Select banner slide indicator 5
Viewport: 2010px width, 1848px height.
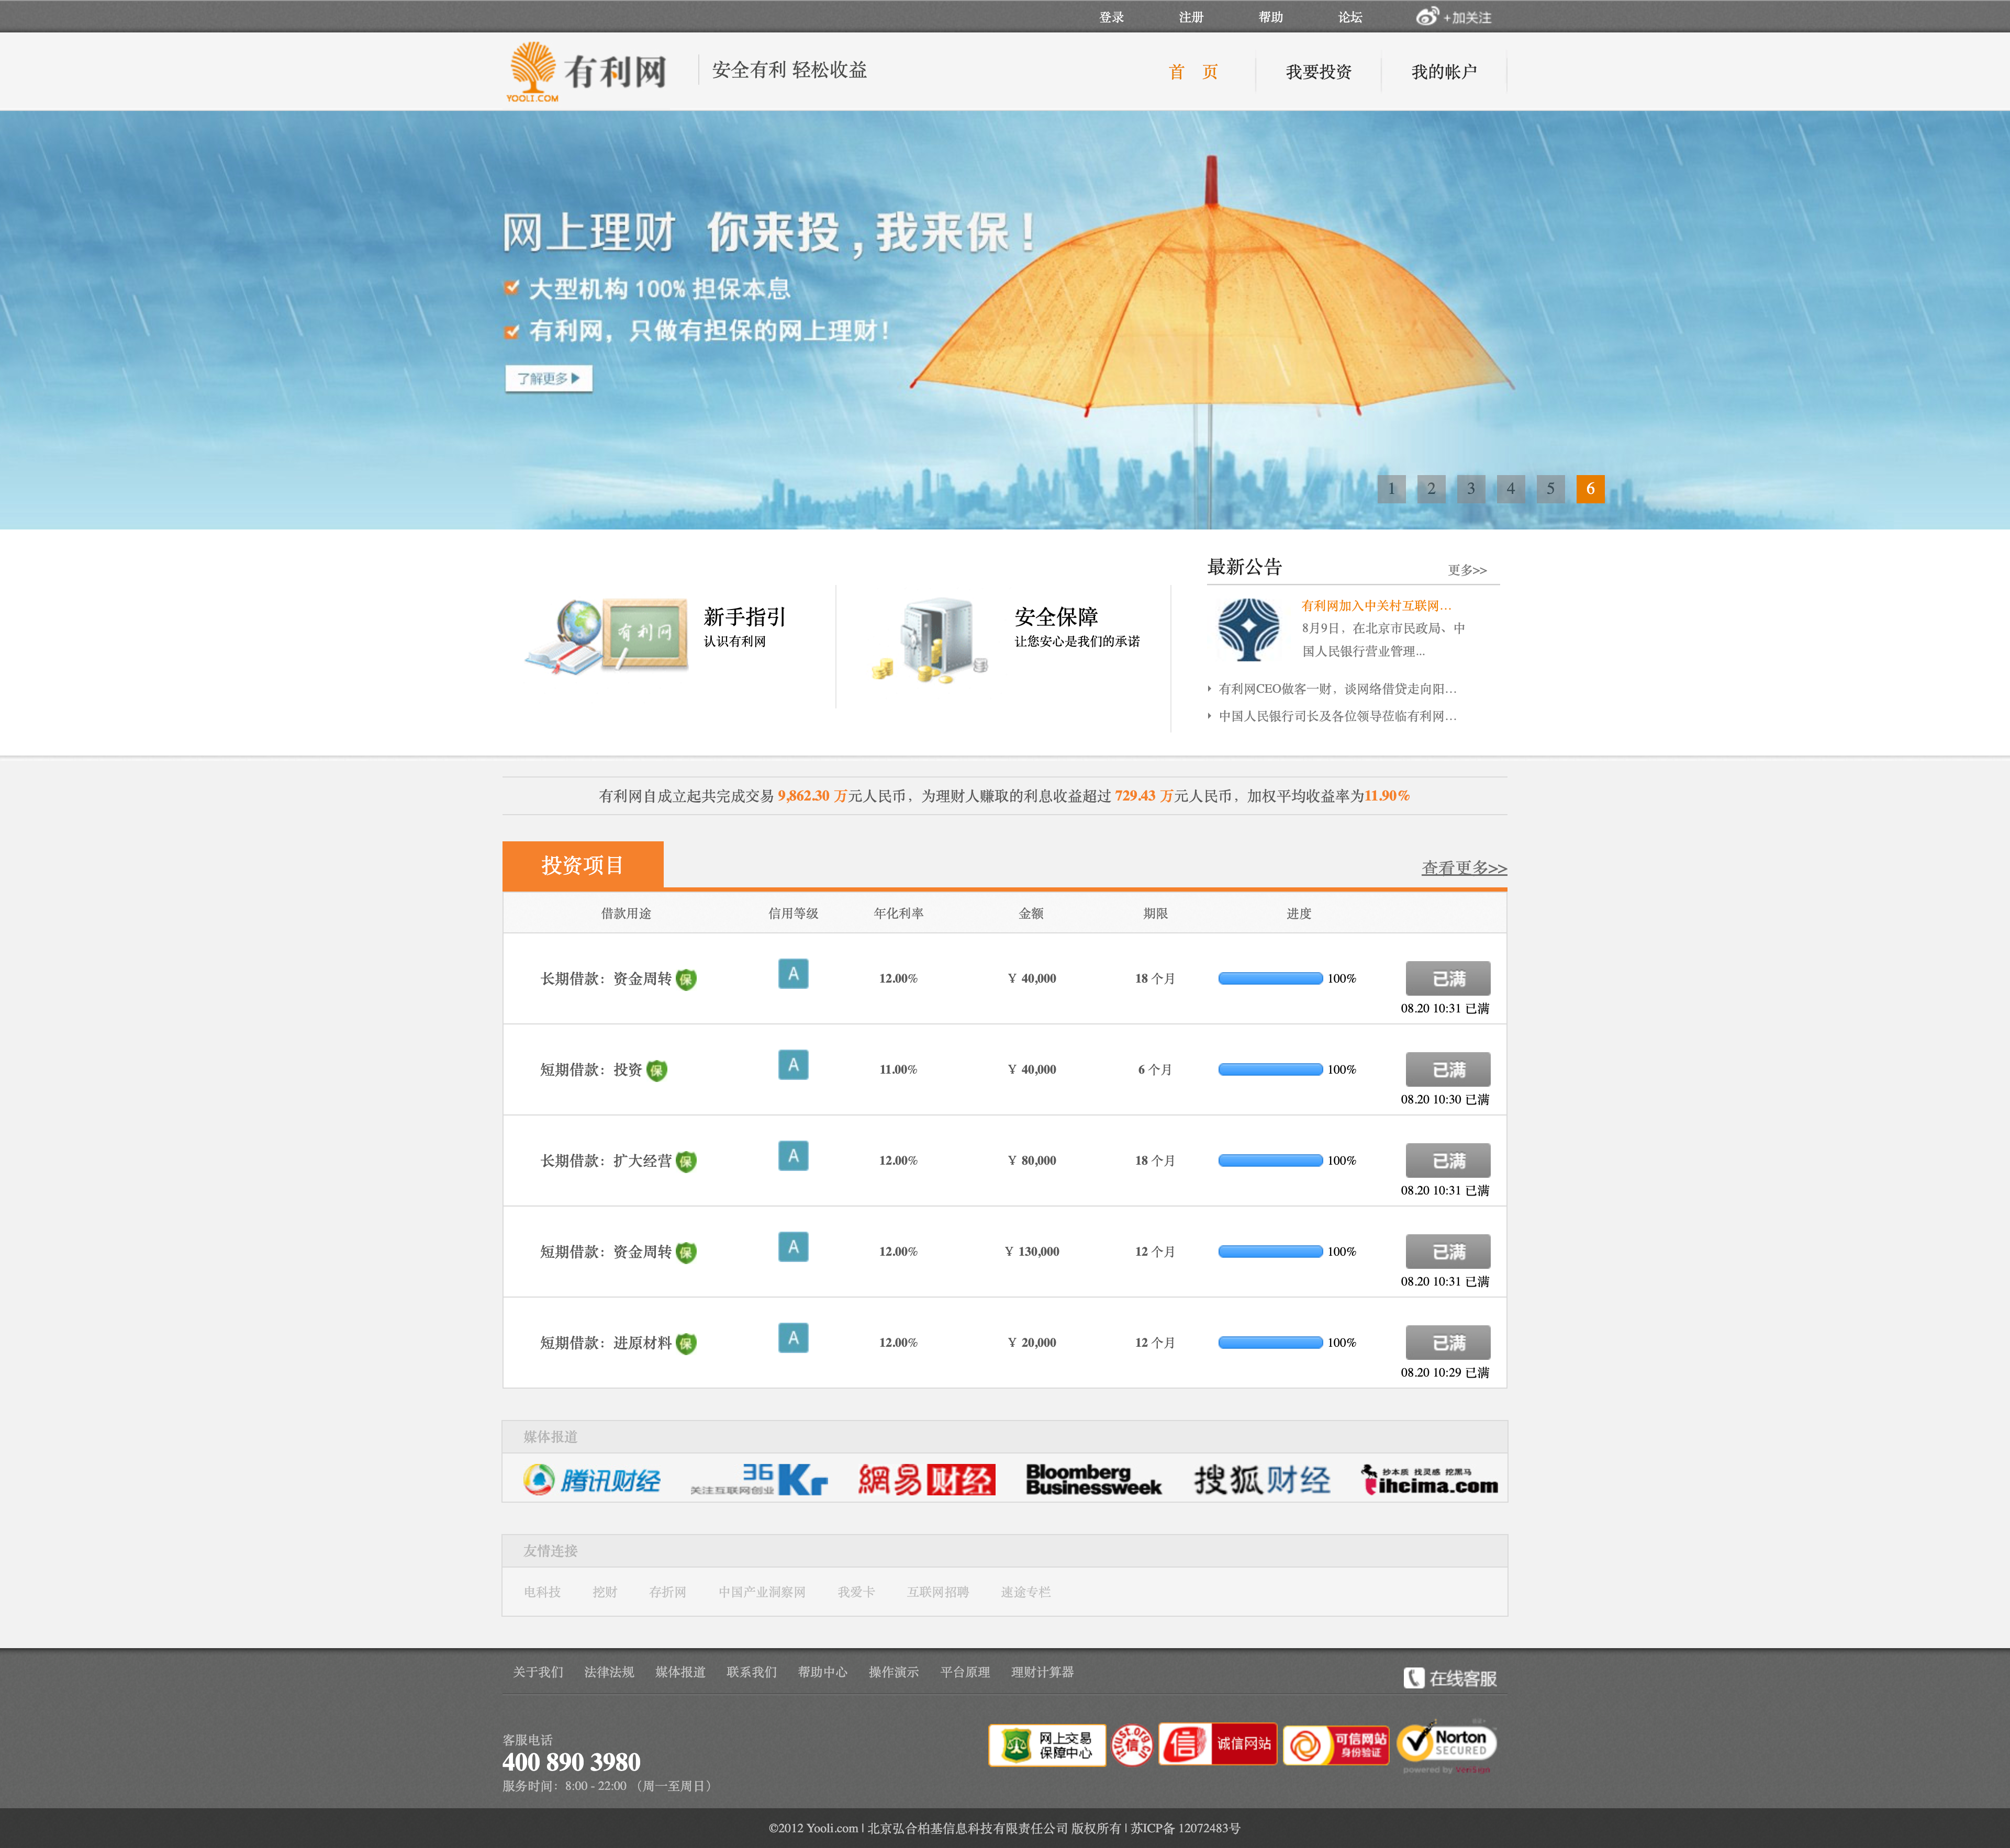(1550, 489)
